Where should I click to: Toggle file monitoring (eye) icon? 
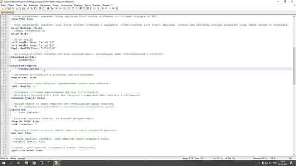click(x=98, y=8)
